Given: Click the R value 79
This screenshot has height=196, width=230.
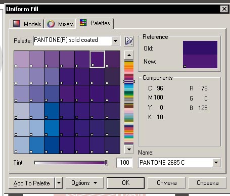Looking at the screenshot, I should pyautogui.click(x=204, y=88).
